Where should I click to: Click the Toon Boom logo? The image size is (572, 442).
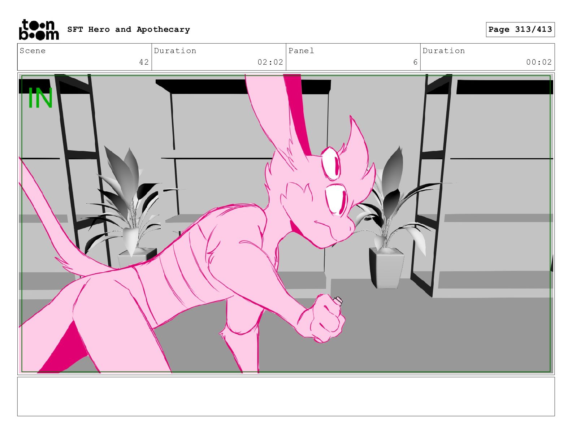tap(39, 29)
